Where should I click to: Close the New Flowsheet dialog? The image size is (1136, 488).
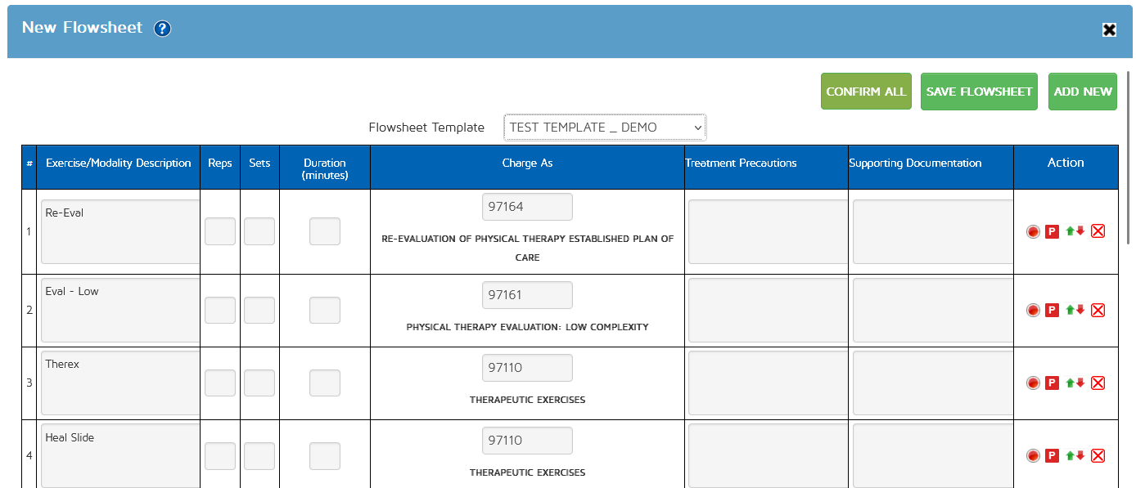point(1109,29)
